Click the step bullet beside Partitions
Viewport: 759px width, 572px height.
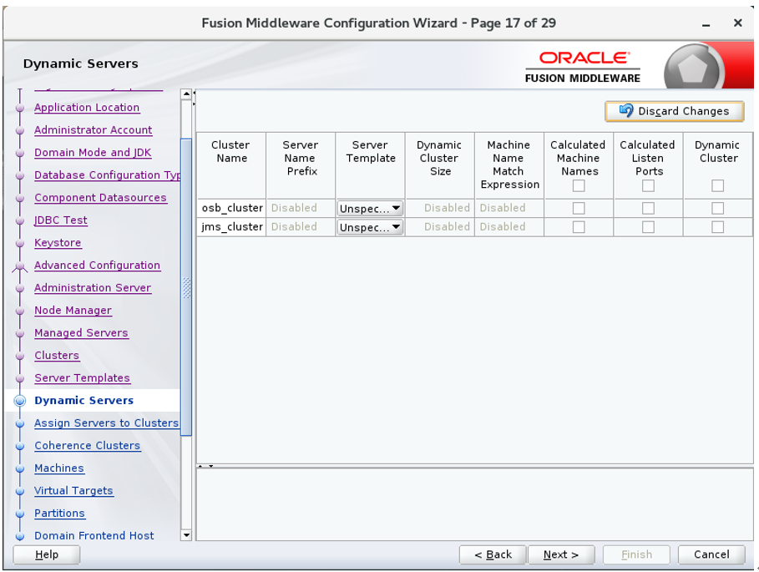[x=20, y=514]
